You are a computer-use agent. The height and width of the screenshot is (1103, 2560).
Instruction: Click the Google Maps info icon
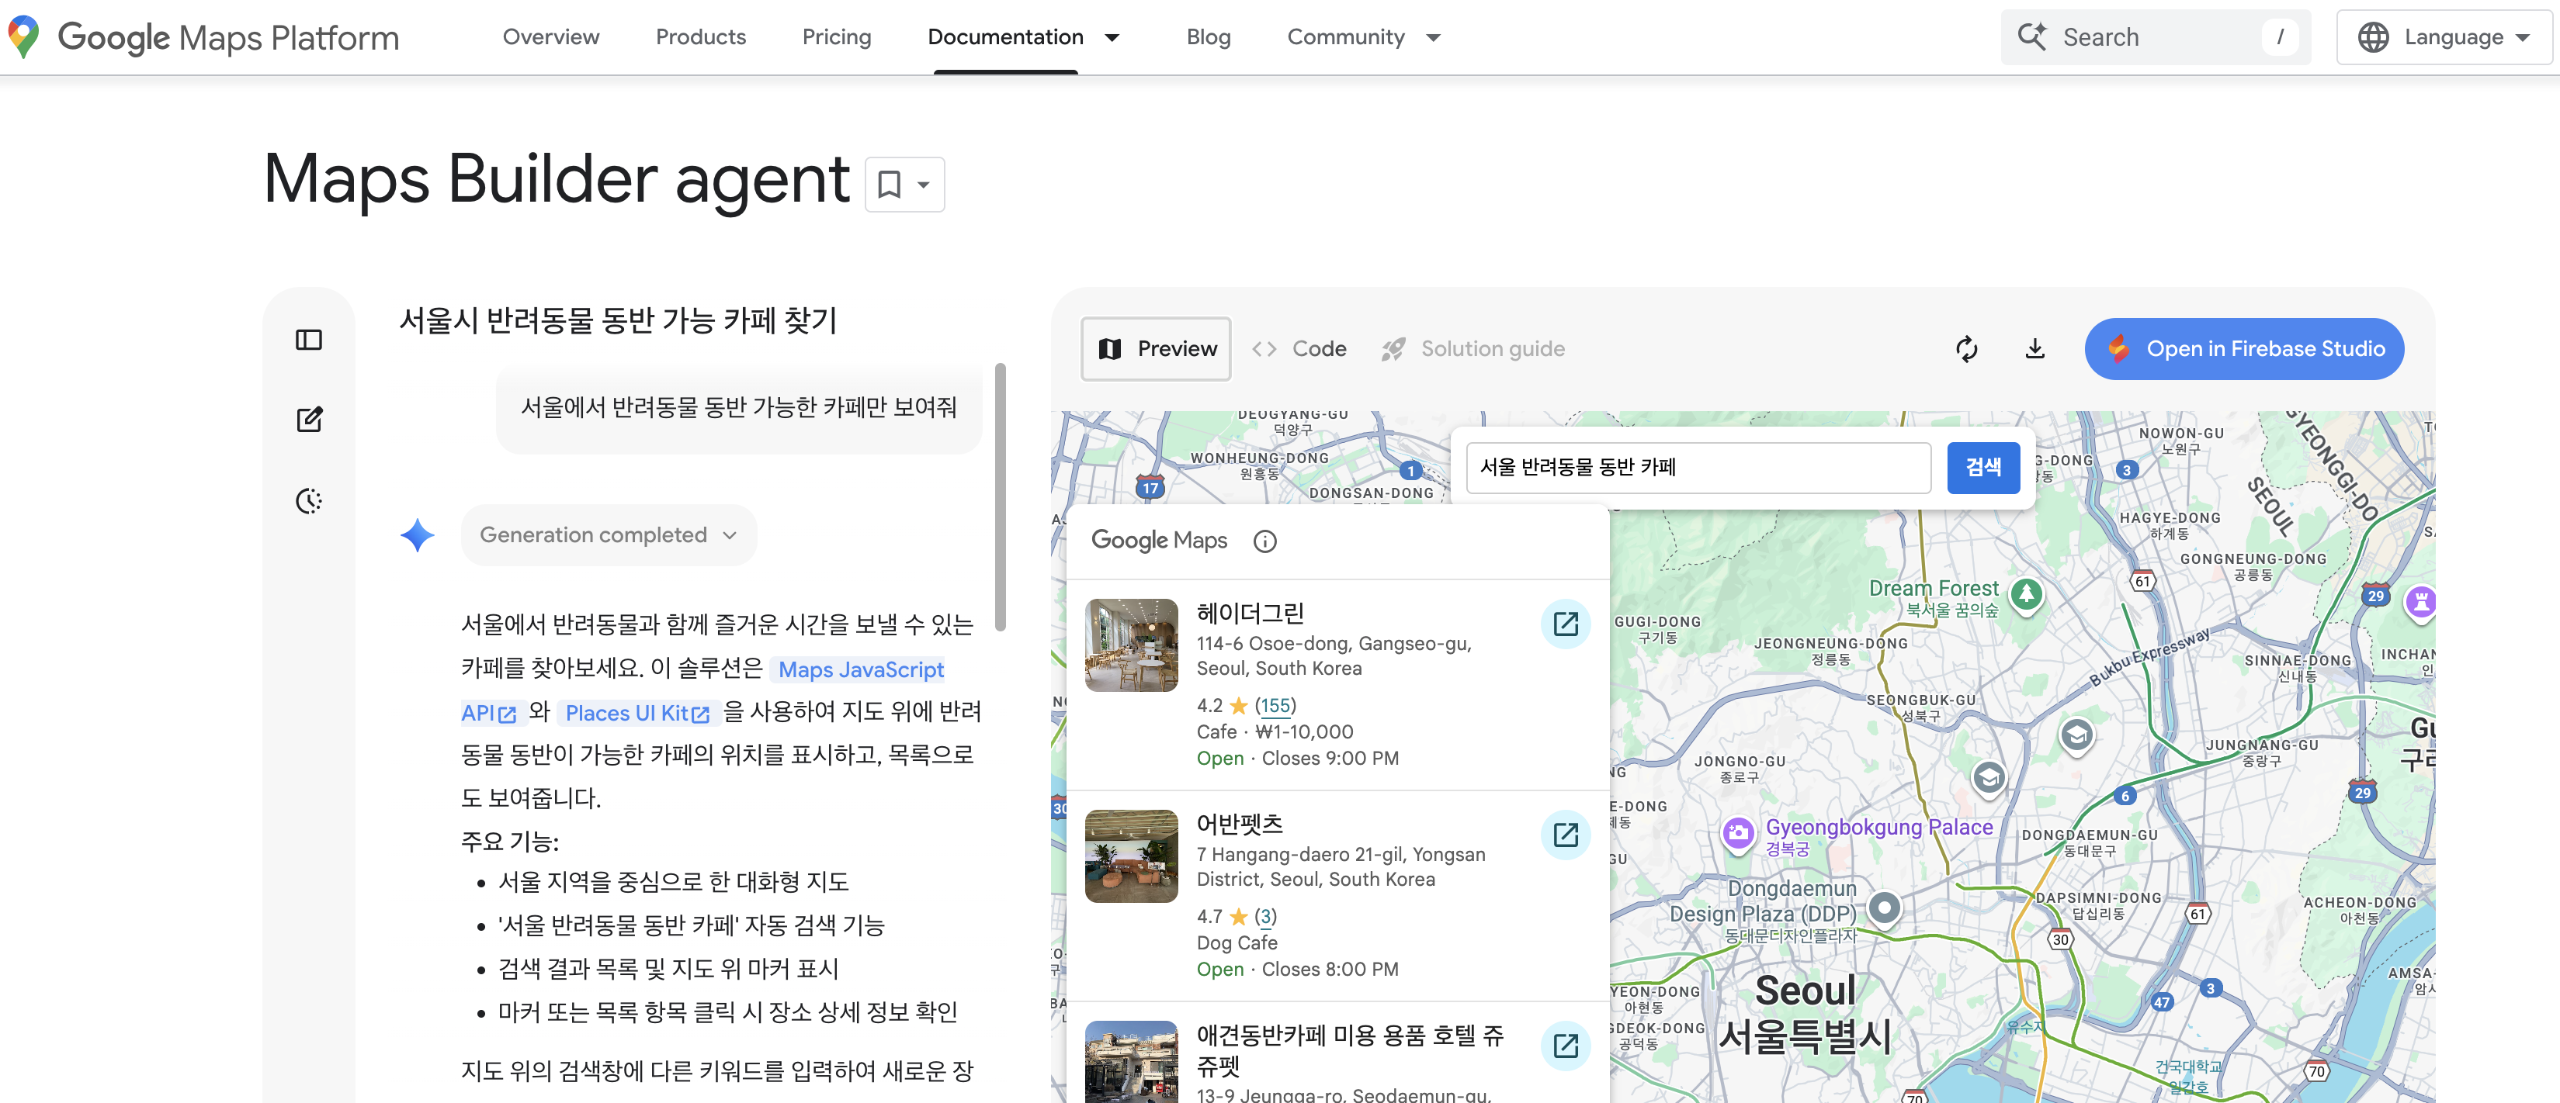1264,541
